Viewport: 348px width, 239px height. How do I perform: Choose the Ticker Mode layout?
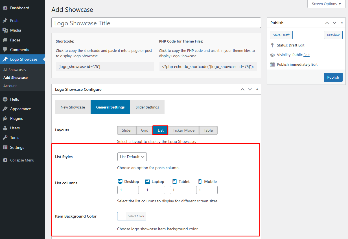183,130
